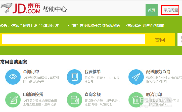Image resolution: width=182 pixels, height=112 pixels.
Task: Open the 首页 home tab
Action: pos(152,10)
